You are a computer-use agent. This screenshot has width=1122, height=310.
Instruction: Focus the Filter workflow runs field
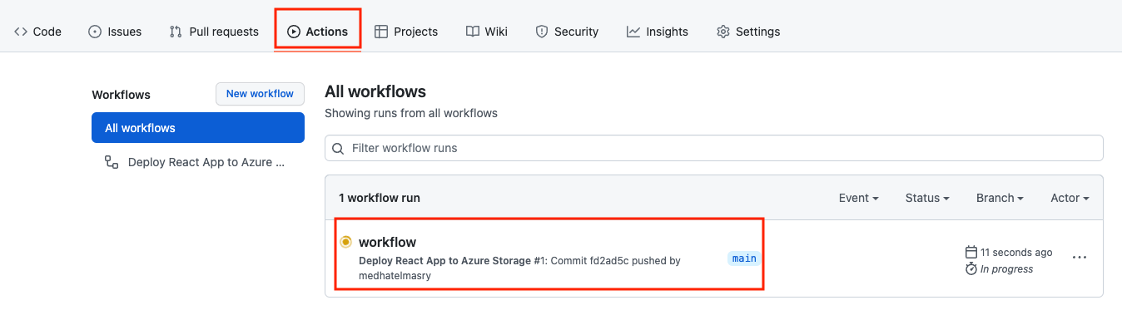tap(713, 148)
